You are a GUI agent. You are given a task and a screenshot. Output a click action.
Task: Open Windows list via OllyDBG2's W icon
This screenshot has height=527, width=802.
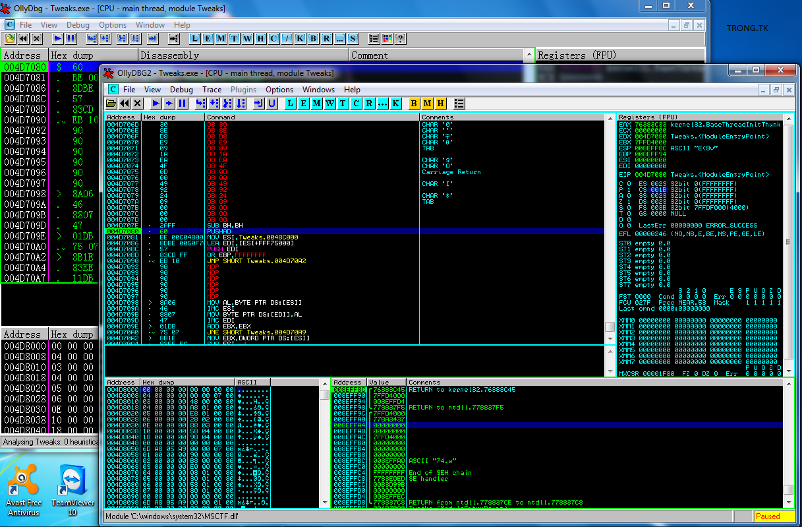[329, 104]
